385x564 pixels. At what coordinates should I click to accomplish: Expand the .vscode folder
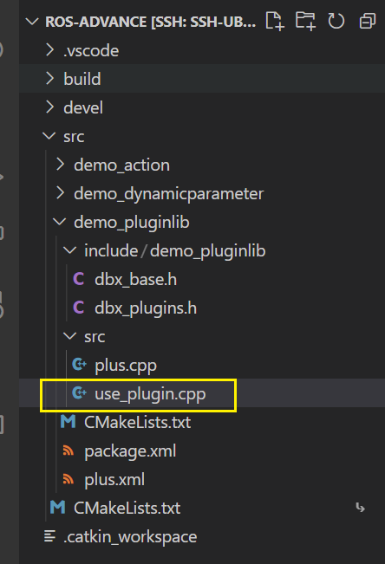pyautogui.click(x=50, y=50)
